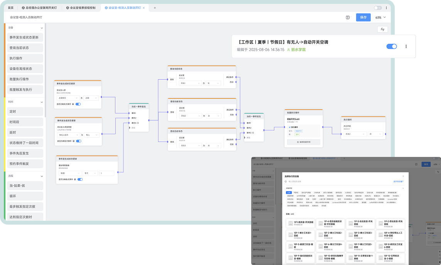Toggle the 自动开关空调 rule switch off
The image size is (441, 265).
click(391, 47)
